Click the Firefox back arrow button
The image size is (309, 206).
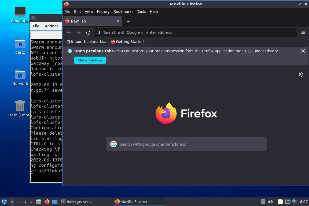[69, 32]
